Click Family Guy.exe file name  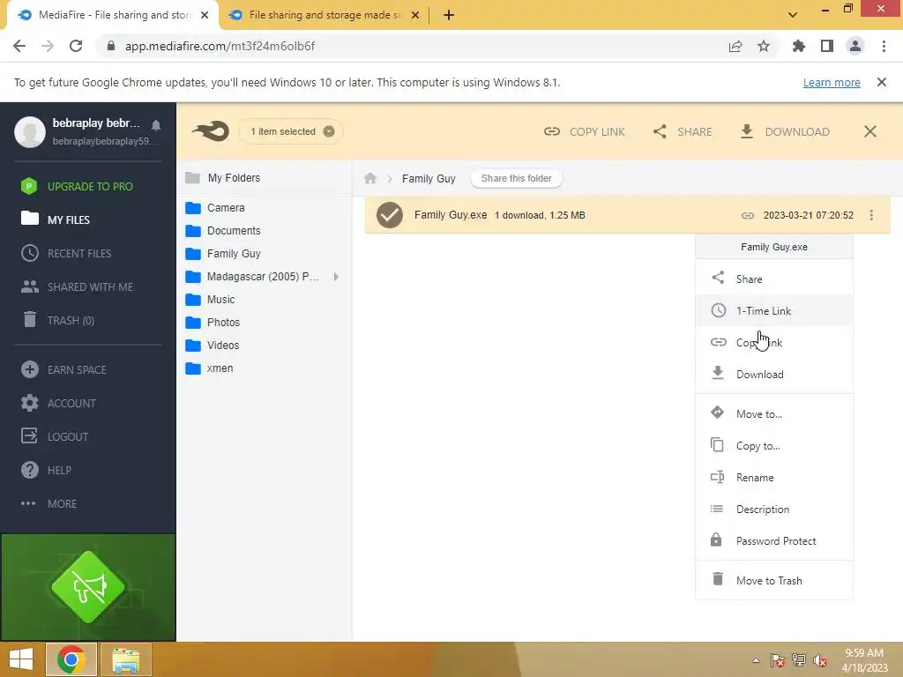pos(451,215)
